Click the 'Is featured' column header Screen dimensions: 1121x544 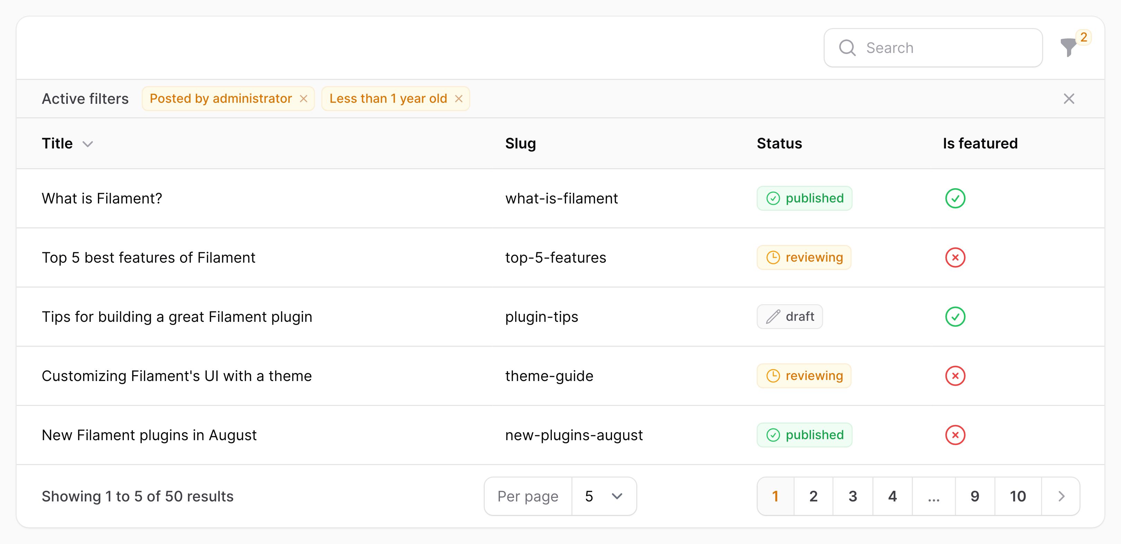point(980,143)
